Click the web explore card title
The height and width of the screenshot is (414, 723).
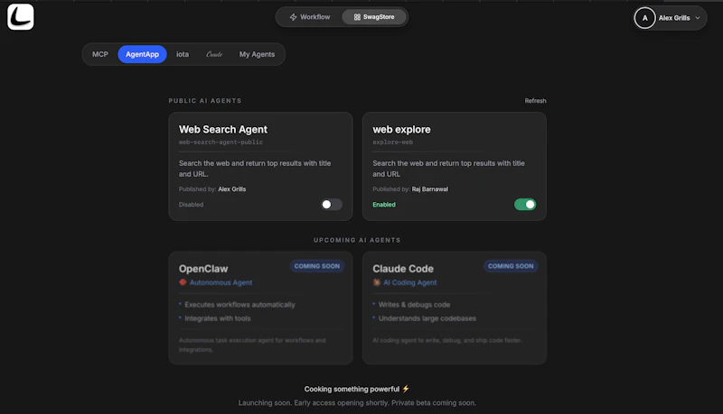(x=401, y=129)
